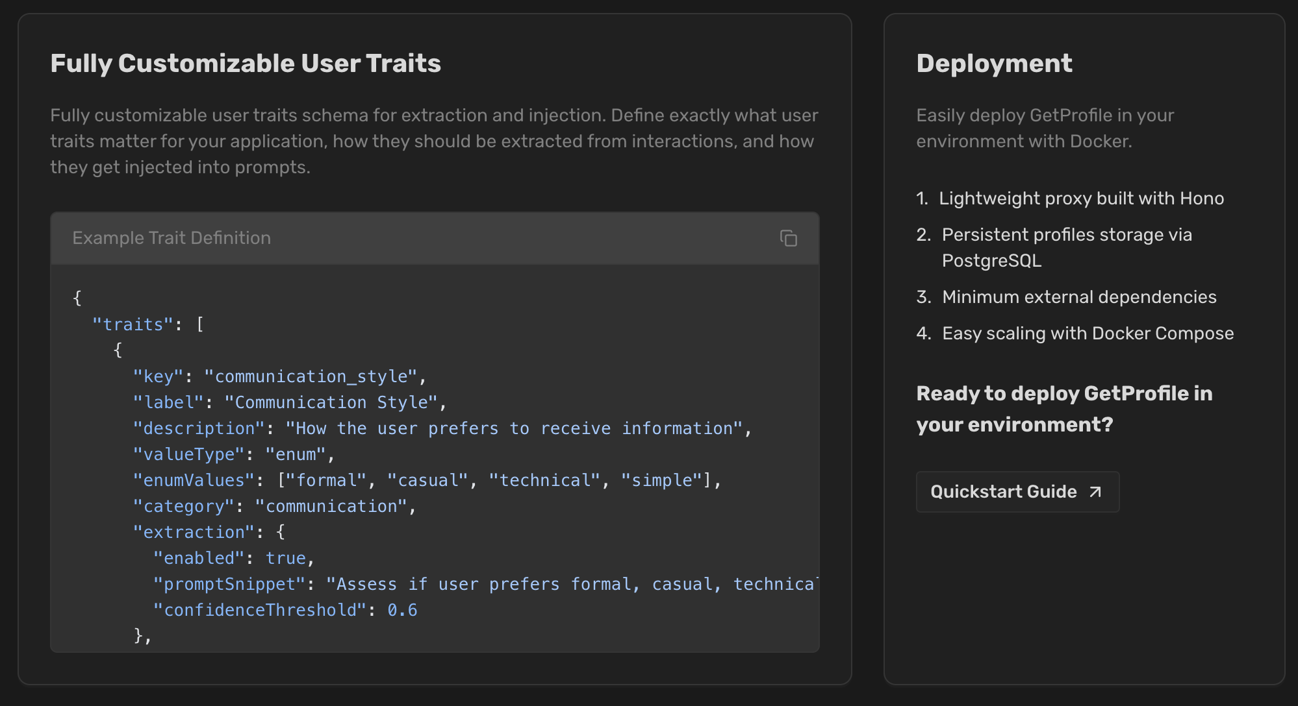Viewport: 1298px width, 706px height.
Task: Click the "enumValues" array line
Action: coord(426,480)
